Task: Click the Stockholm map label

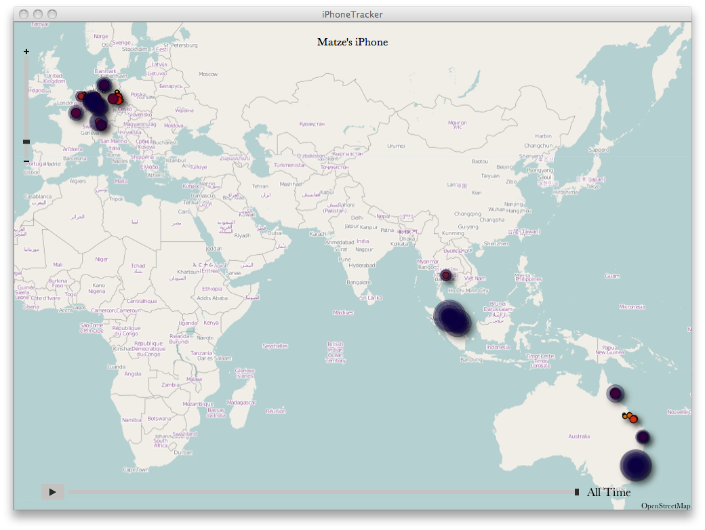Action: [134, 49]
